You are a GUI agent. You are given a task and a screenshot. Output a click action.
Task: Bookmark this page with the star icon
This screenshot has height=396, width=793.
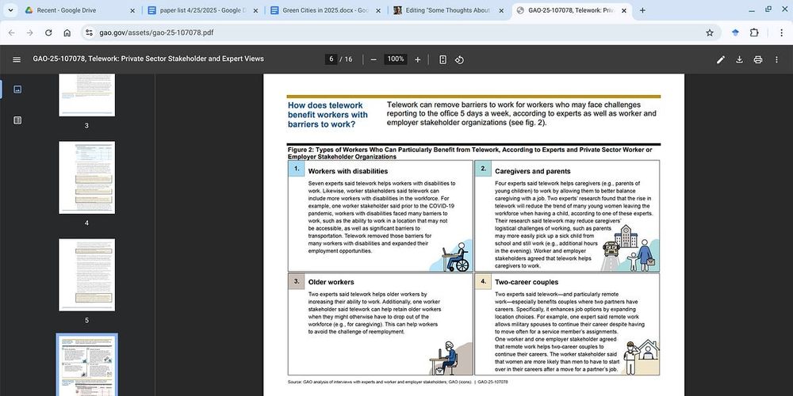point(710,32)
